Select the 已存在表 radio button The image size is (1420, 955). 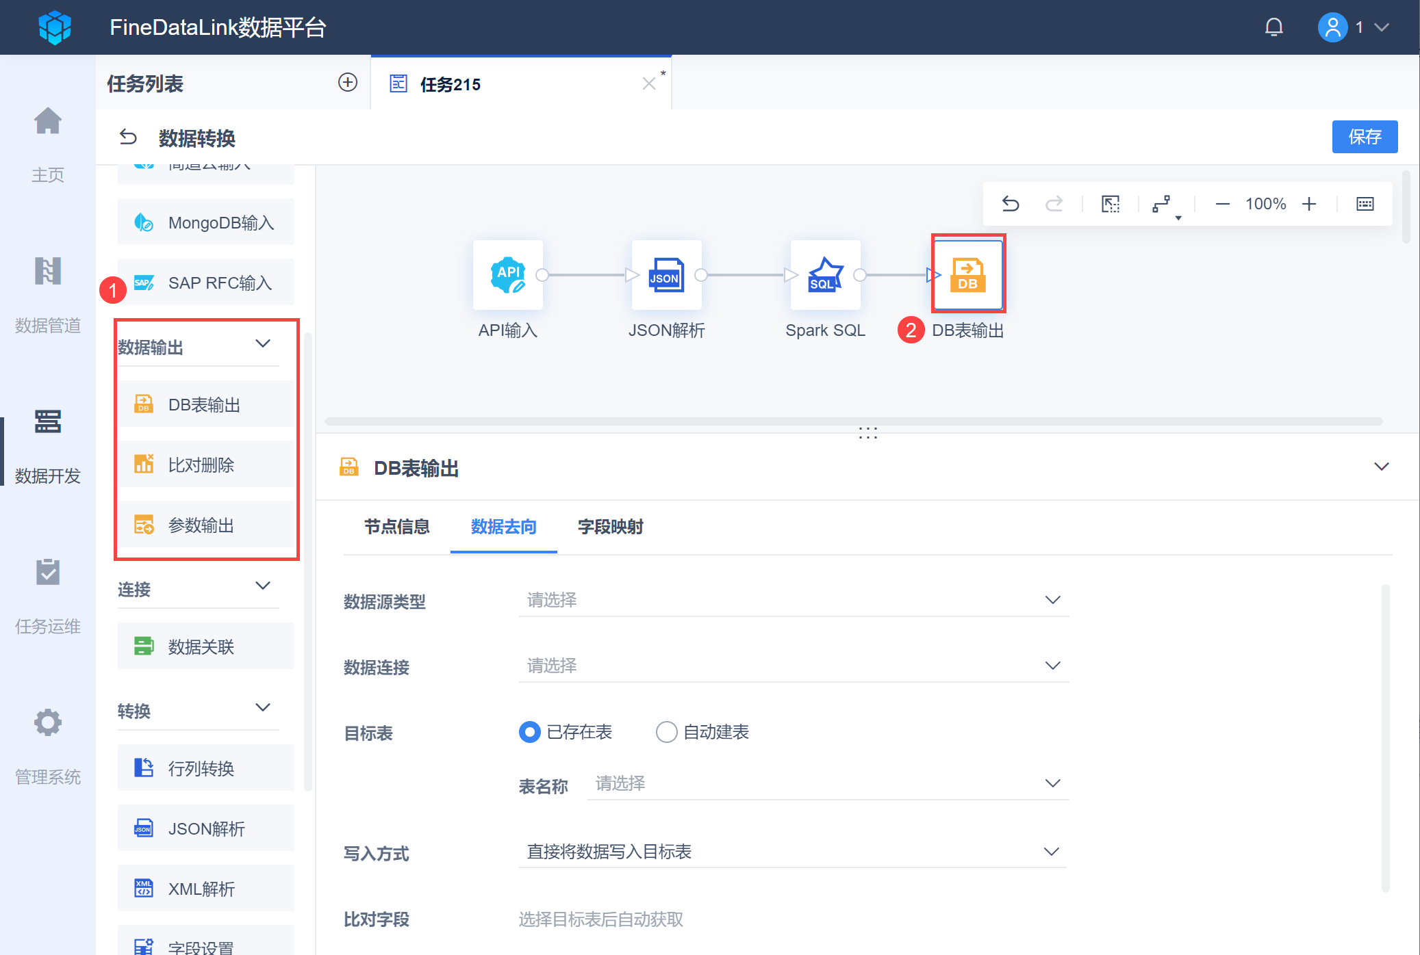530,732
